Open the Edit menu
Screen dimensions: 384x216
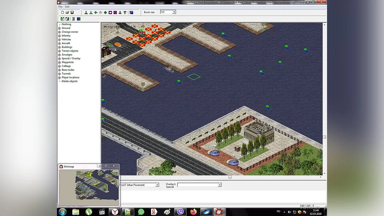click(67, 7)
